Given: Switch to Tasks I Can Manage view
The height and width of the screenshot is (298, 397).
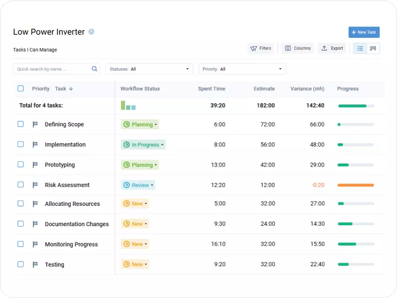Looking at the screenshot, I should pos(35,50).
